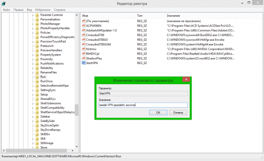The image size is (264, 161).
Task: Open the Правка menu
Action: pyautogui.click(x=18, y=10)
